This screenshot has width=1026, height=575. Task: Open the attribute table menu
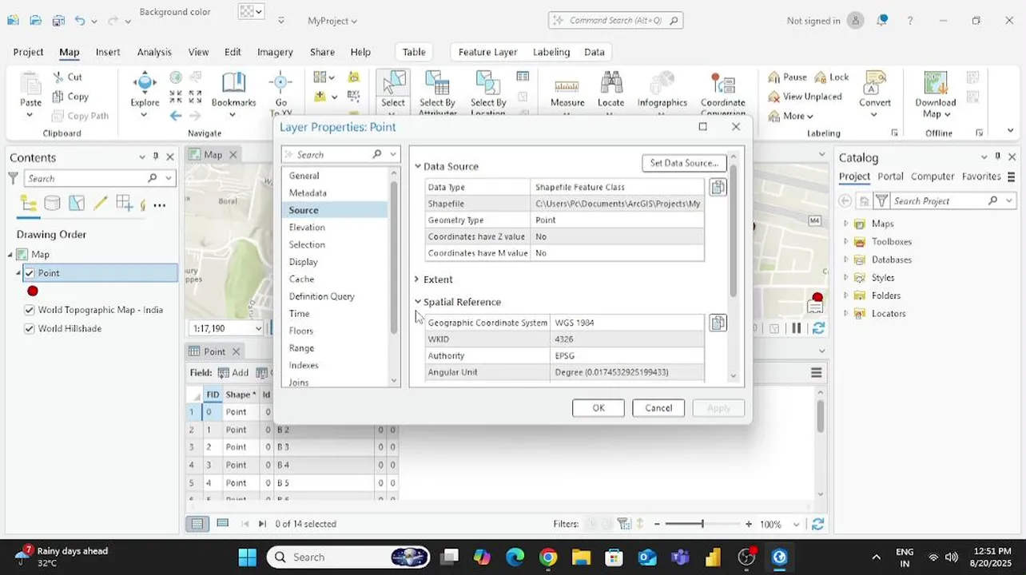tap(816, 373)
